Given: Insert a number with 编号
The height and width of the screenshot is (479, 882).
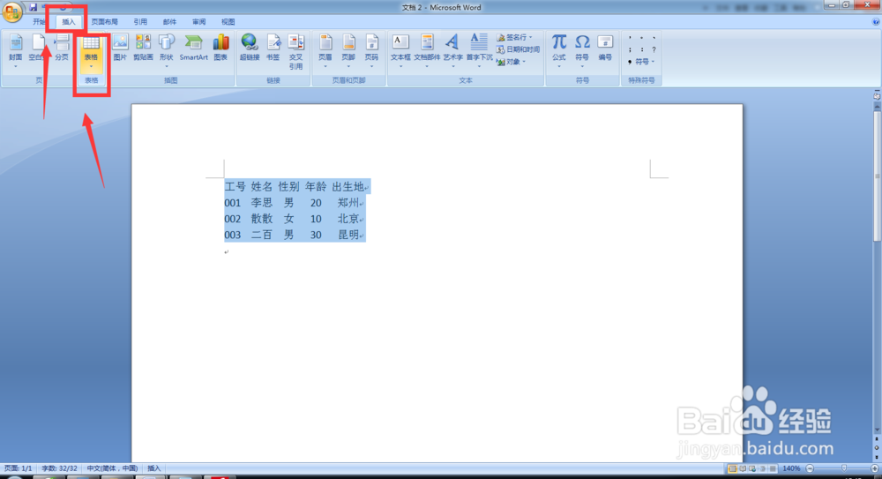Looking at the screenshot, I should pos(605,49).
